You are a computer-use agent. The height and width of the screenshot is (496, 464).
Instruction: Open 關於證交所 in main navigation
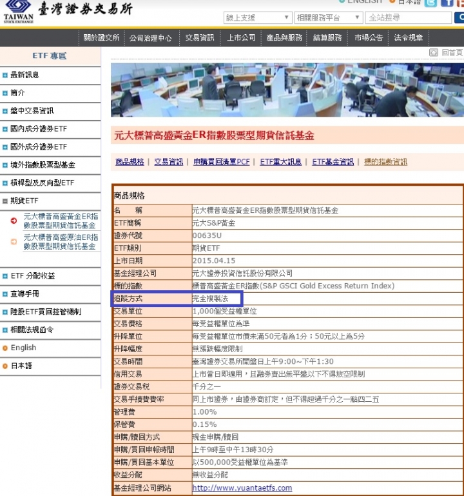pyautogui.click(x=101, y=38)
